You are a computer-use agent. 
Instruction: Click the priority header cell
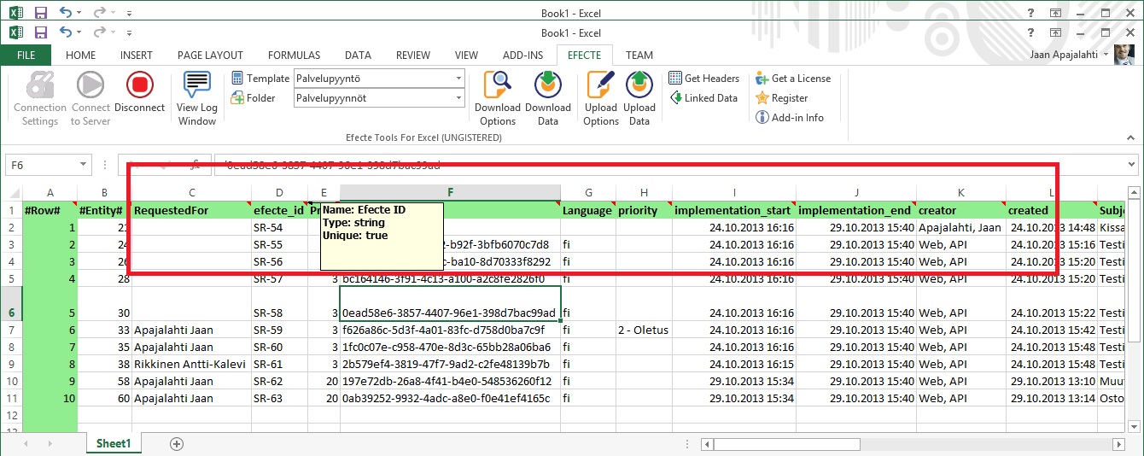click(645, 210)
